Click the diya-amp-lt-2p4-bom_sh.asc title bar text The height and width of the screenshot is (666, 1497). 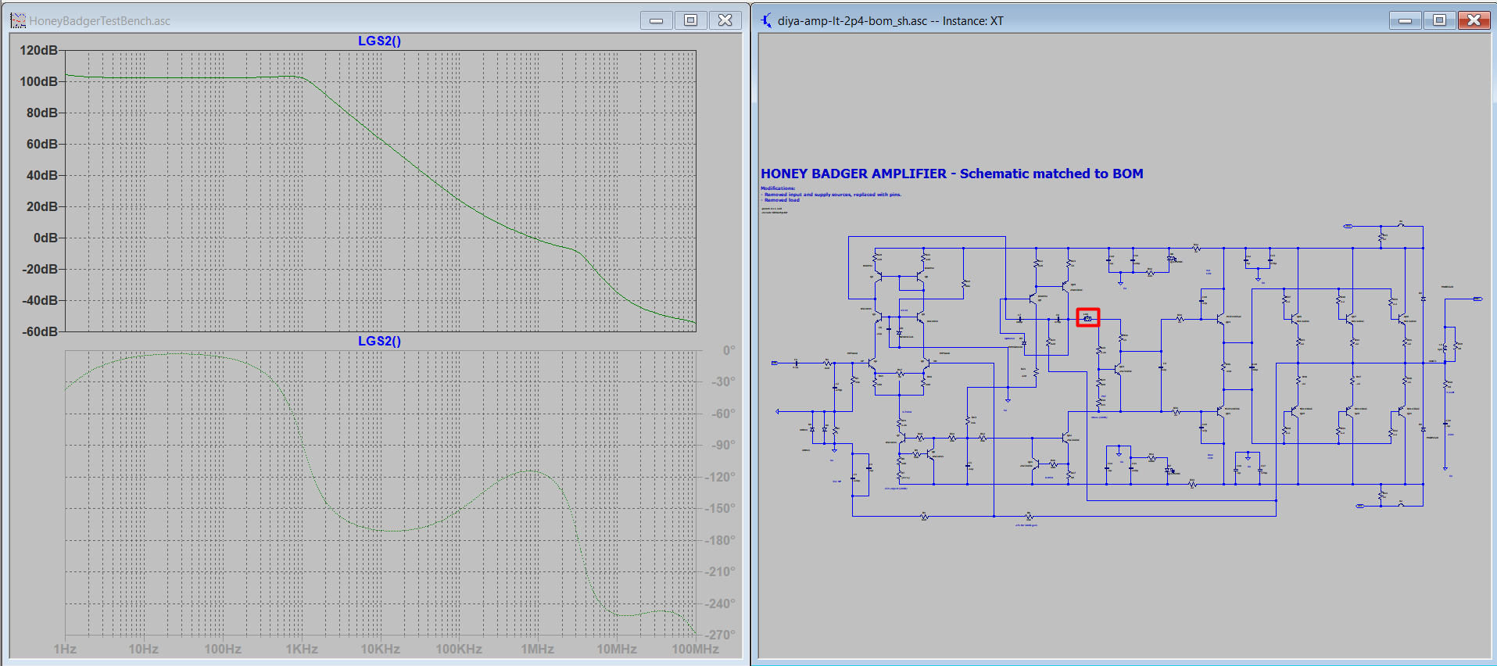890,21
